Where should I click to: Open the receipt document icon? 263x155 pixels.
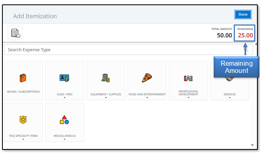click(15, 33)
